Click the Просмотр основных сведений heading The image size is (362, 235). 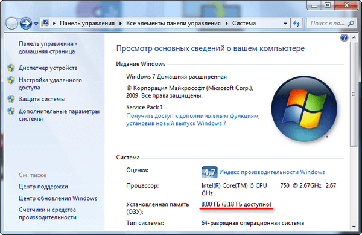(x=211, y=48)
